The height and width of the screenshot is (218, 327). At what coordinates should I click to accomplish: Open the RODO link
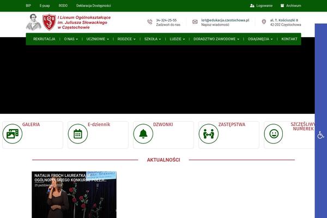pyautogui.click(x=63, y=5)
